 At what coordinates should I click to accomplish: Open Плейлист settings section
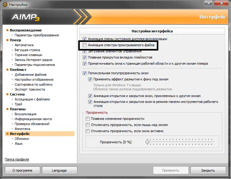(x=18, y=70)
